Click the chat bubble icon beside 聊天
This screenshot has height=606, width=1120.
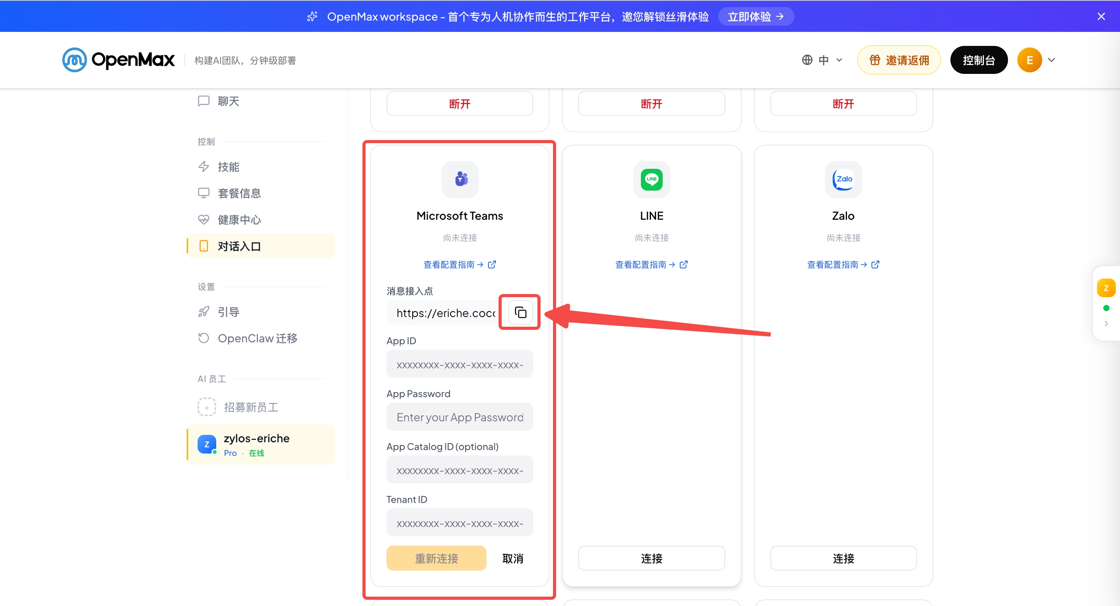coord(203,101)
